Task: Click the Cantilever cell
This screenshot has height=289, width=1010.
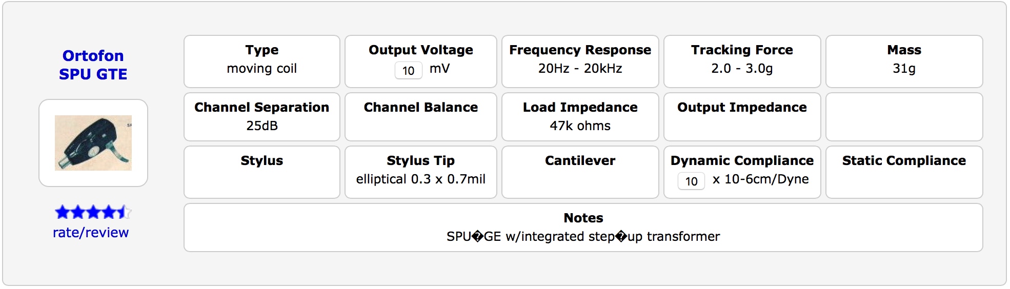Action: coord(580,172)
